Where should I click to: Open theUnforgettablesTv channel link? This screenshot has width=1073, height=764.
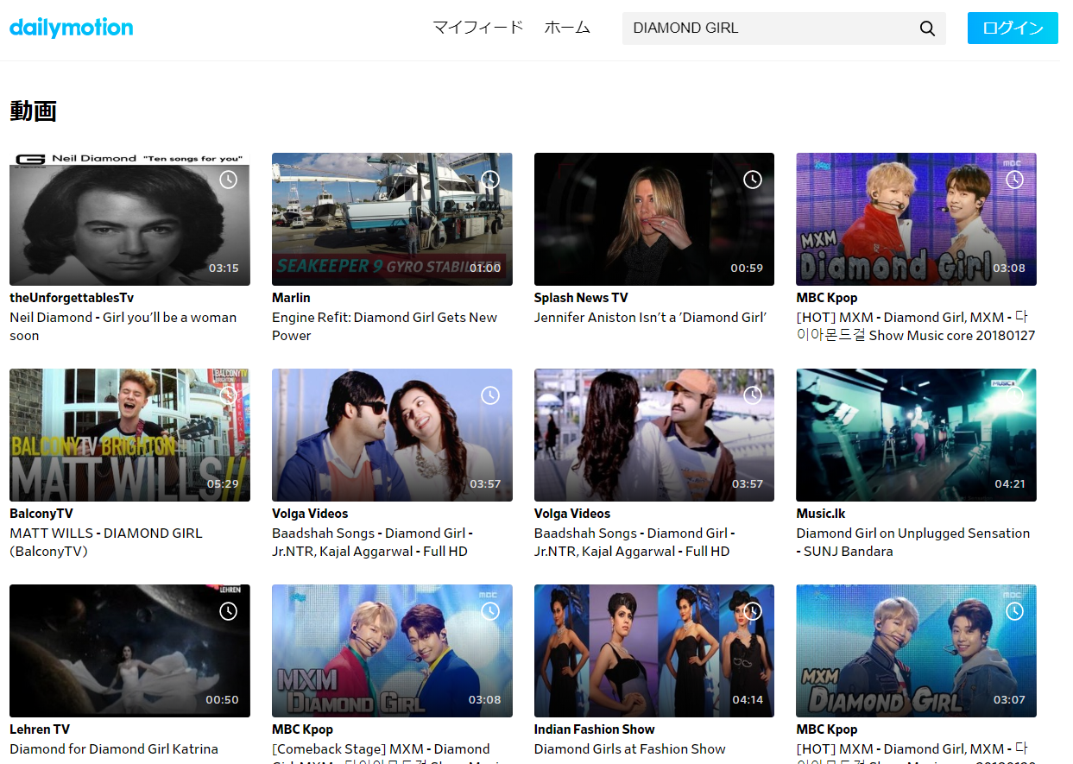(72, 298)
